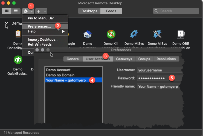Image resolution: width=203 pixels, height=136 pixels.
Task: Switch to the Gateways tab
Action: (124, 59)
